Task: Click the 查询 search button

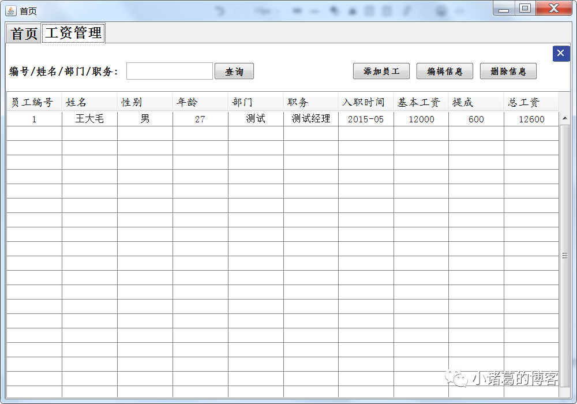Action: 234,71
